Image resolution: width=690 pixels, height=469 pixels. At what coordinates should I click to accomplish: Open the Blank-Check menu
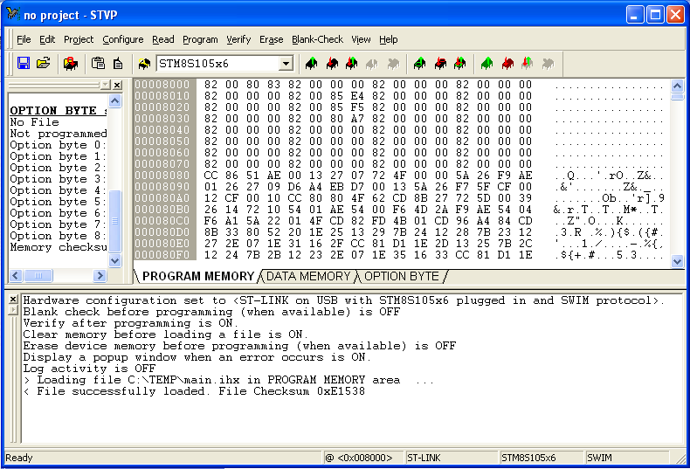(x=317, y=39)
